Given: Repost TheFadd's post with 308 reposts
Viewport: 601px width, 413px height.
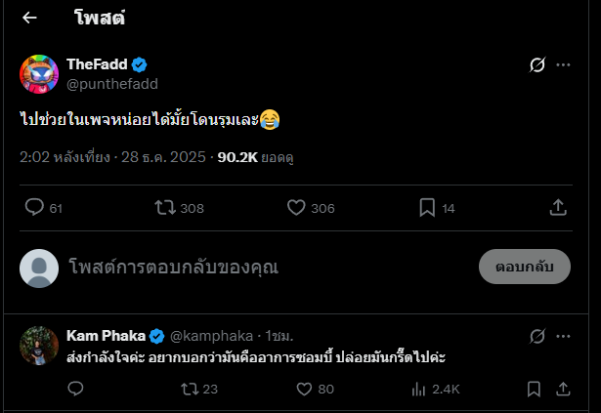Looking at the screenshot, I should (x=165, y=207).
